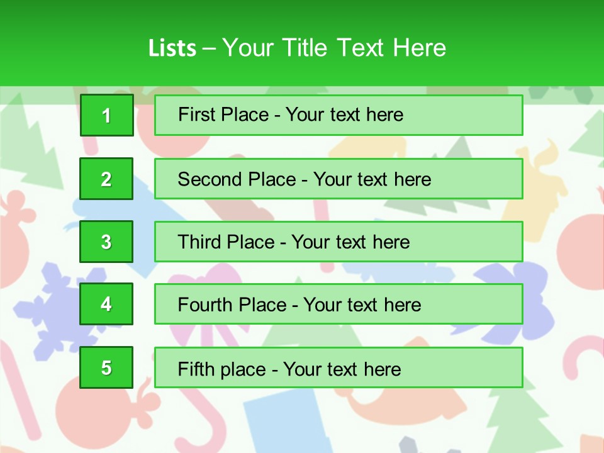The height and width of the screenshot is (453, 604).
Task: Click the green number 1 box
Action: 106,115
